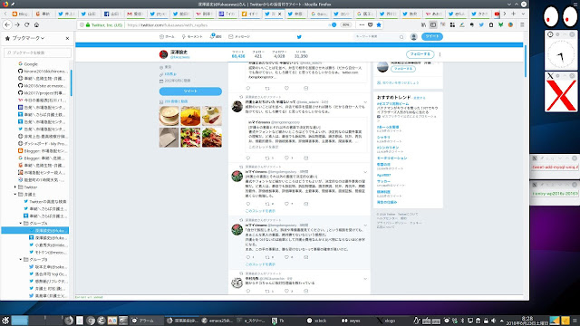Click the following count 421
580x326 pixels.
coord(258,54)
